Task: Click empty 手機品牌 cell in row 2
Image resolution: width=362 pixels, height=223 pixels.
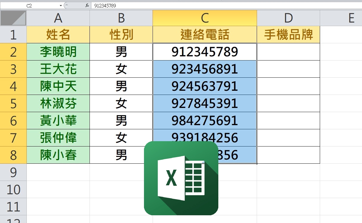Action: tap(289, 52)
